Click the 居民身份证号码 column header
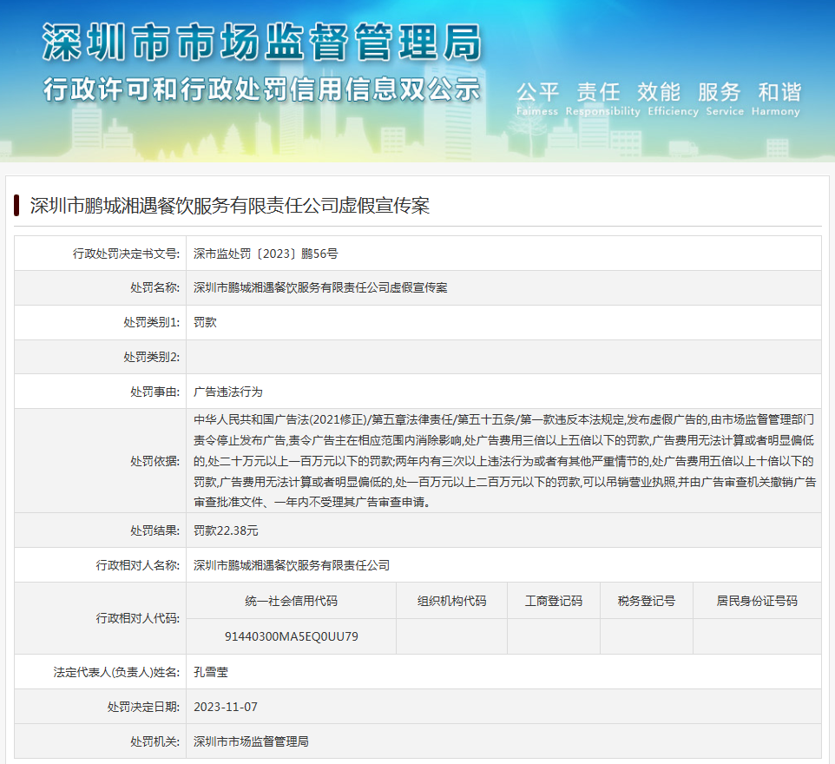Screen dimensions: 835x764 point(757,601)
